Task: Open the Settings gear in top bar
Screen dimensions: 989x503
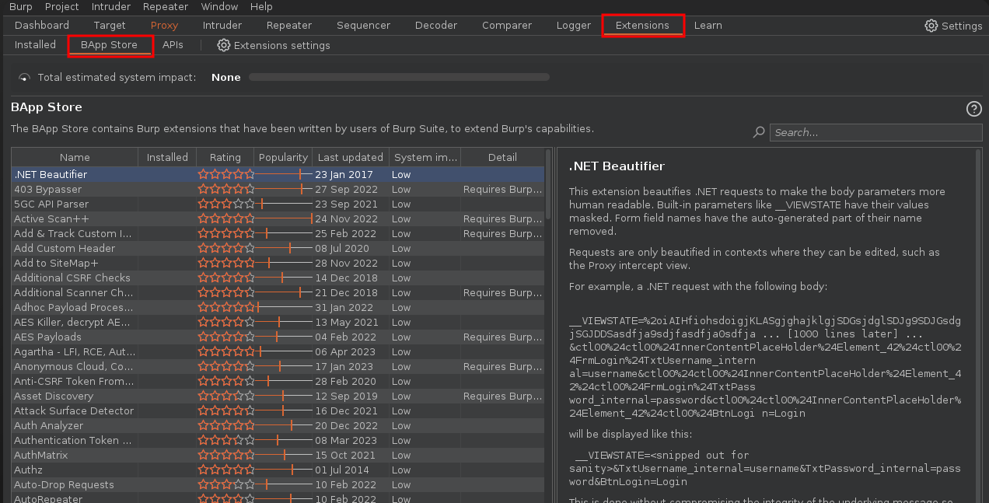Action: pos(931,26)
